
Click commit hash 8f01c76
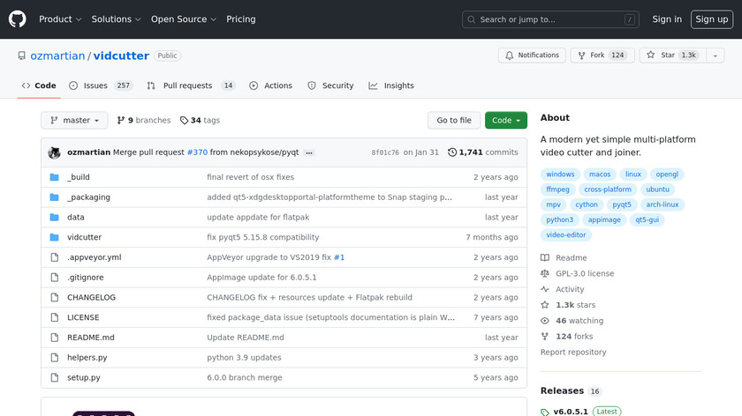tap(385, 152)
